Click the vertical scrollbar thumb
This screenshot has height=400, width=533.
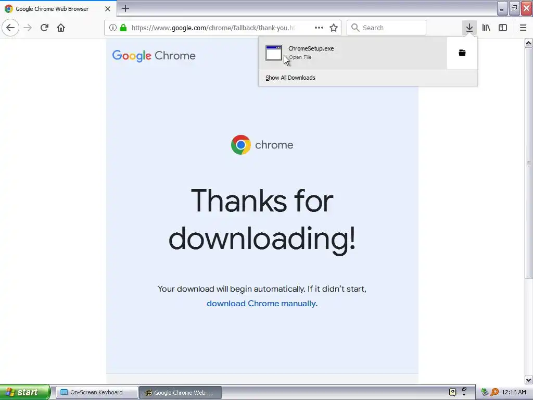[529, 163]
